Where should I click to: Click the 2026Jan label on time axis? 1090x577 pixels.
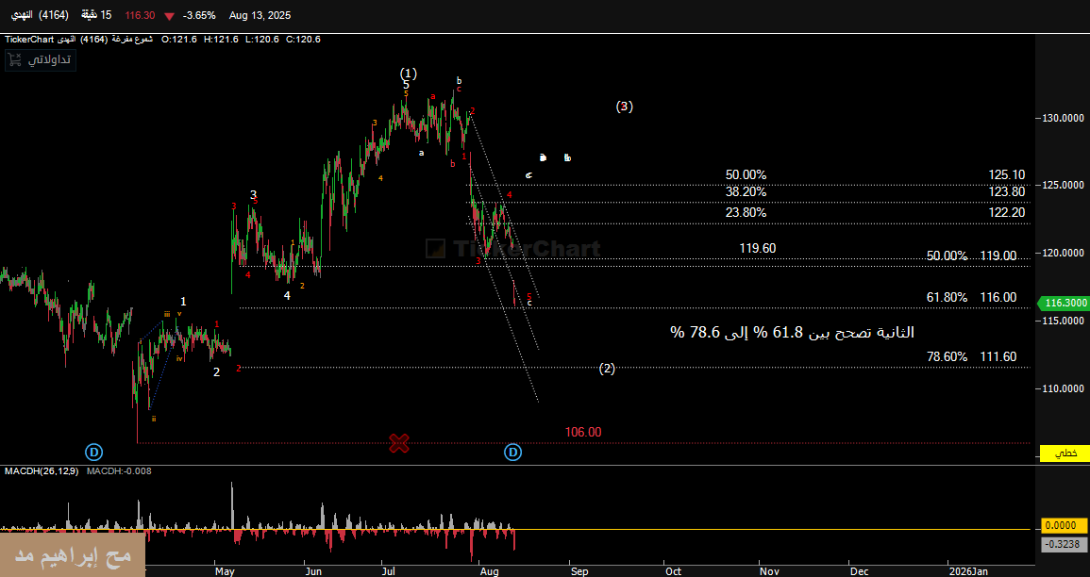pos(968,571)
